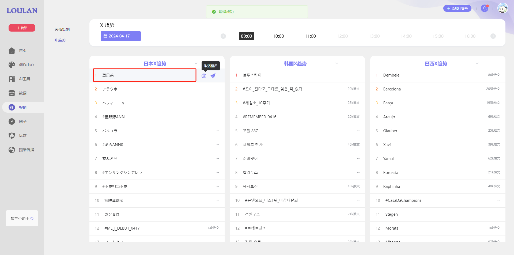Toggle translation globe icon for 登贝莱
The image size is (514, 255).
pos(204,76)
